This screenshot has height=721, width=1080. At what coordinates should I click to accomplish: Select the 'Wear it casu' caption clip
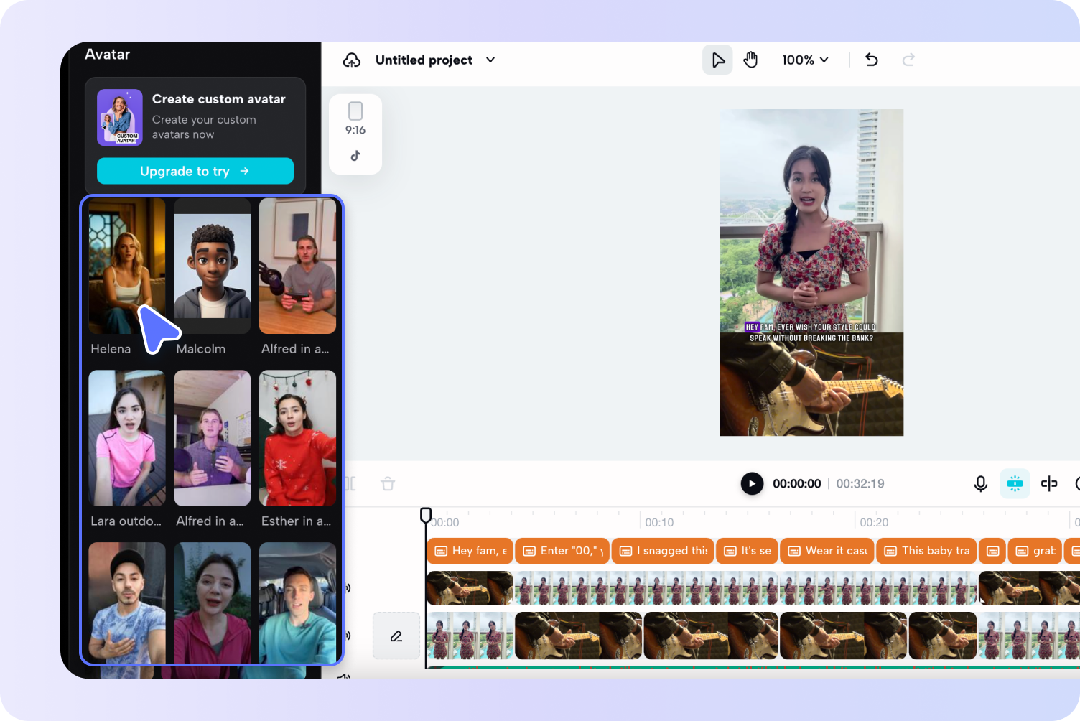click(x=827, y=551)
